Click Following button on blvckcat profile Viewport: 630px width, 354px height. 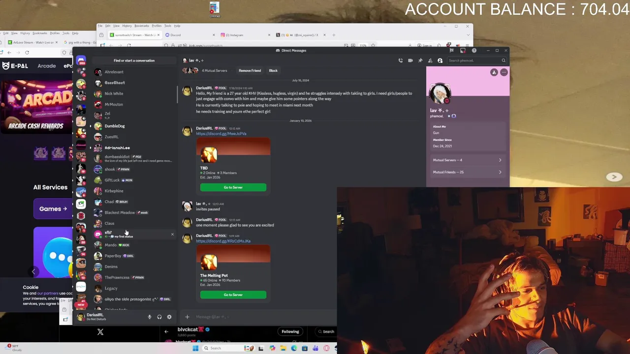point(290,331)
